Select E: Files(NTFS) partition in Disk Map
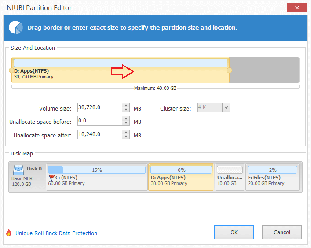Viewport: 311px width, 248px height. point(273,177)
